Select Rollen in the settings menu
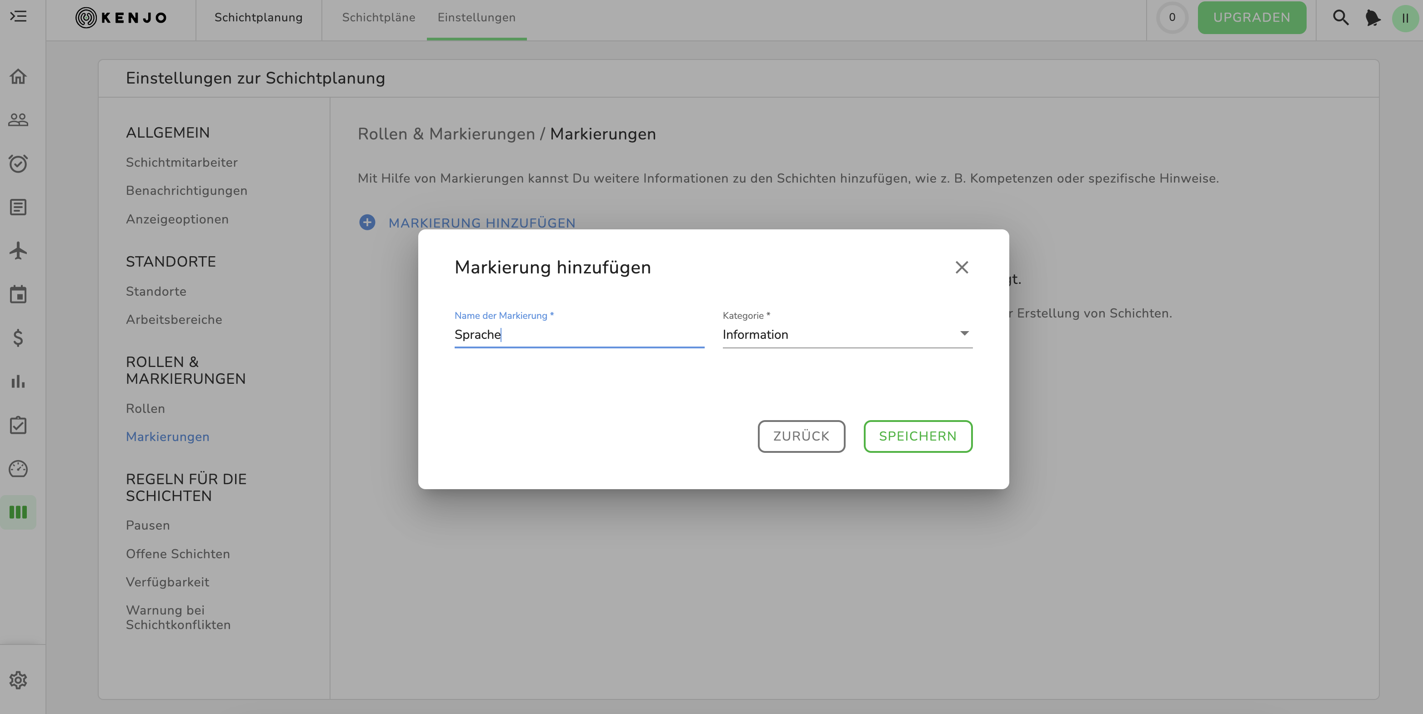The image size is (1423, 714). tap(145, 408)
